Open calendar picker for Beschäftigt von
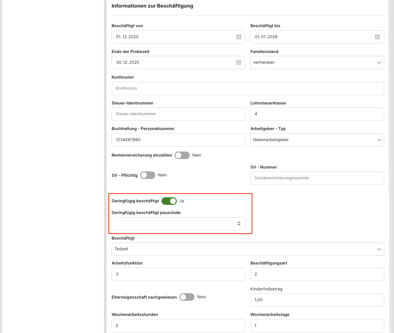The height and width of the screenshot is (333, 394). point(239,37)
